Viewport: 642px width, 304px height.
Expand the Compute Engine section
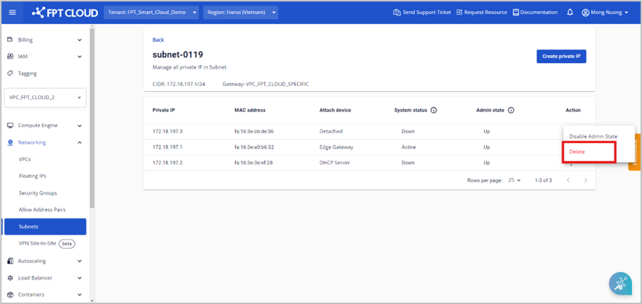(x=45, y=126)
